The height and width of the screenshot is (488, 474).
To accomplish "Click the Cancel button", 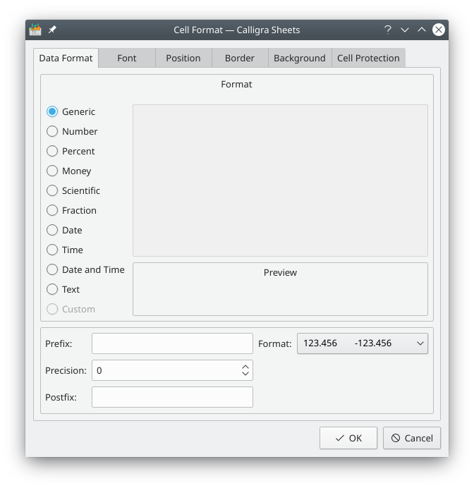I will tap(412, 438).
